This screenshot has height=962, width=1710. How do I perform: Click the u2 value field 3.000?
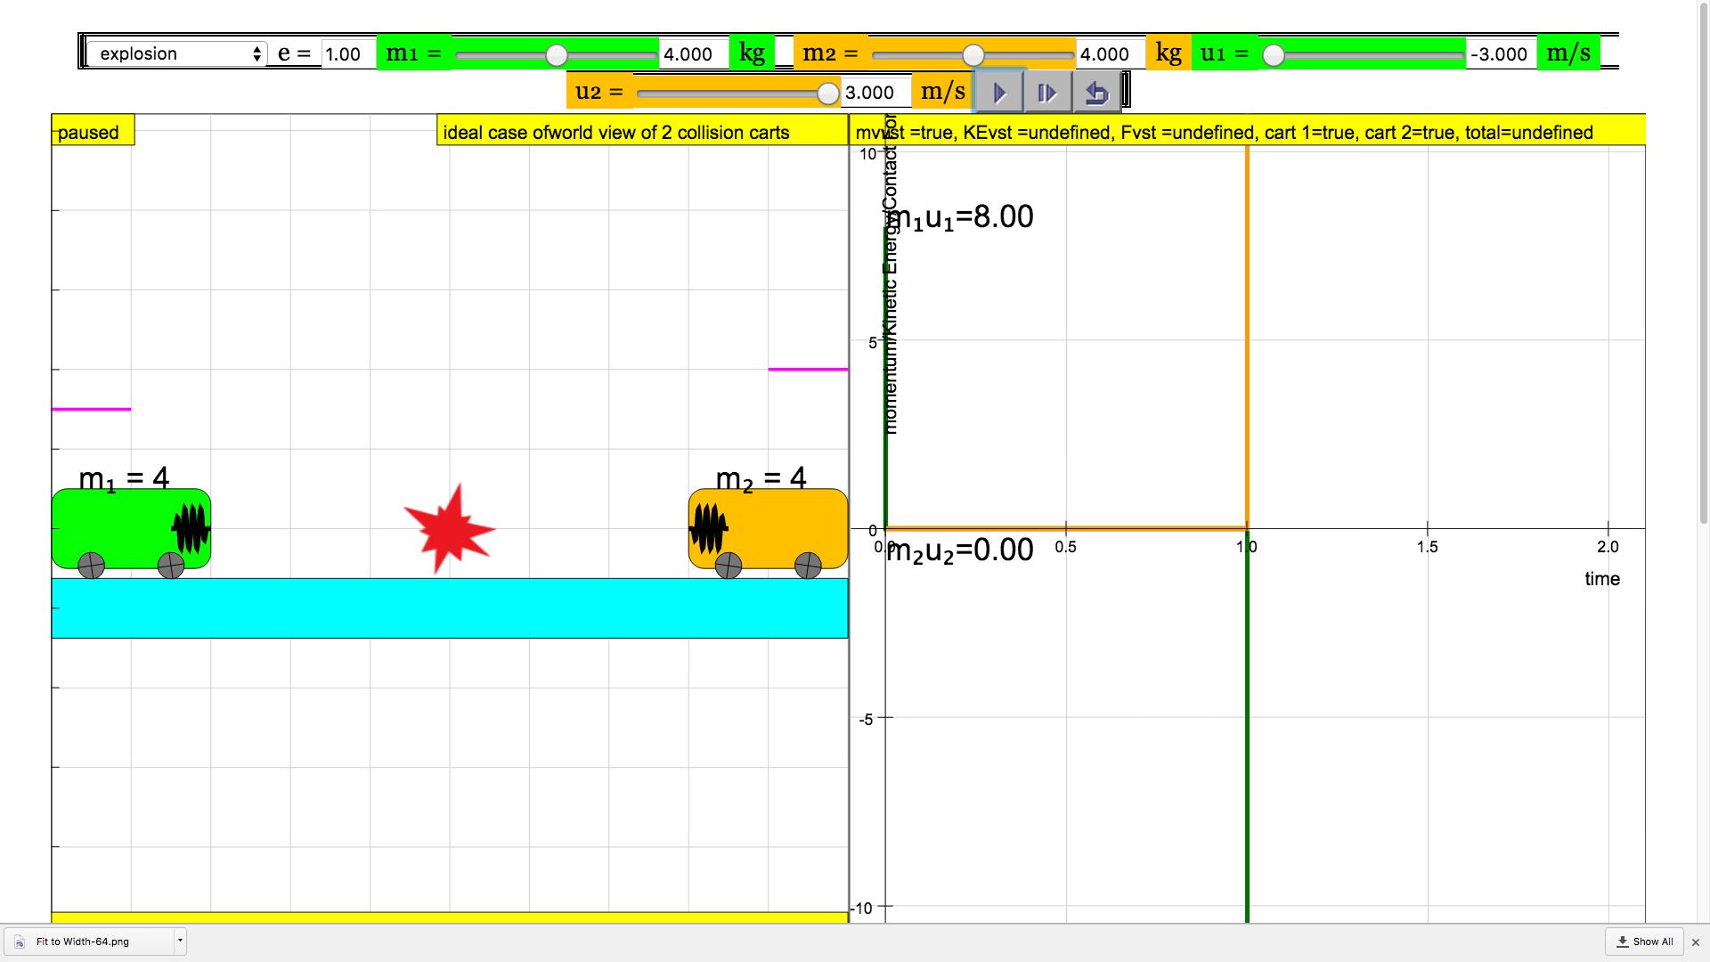pyautogui.click(x=875, y=93)
